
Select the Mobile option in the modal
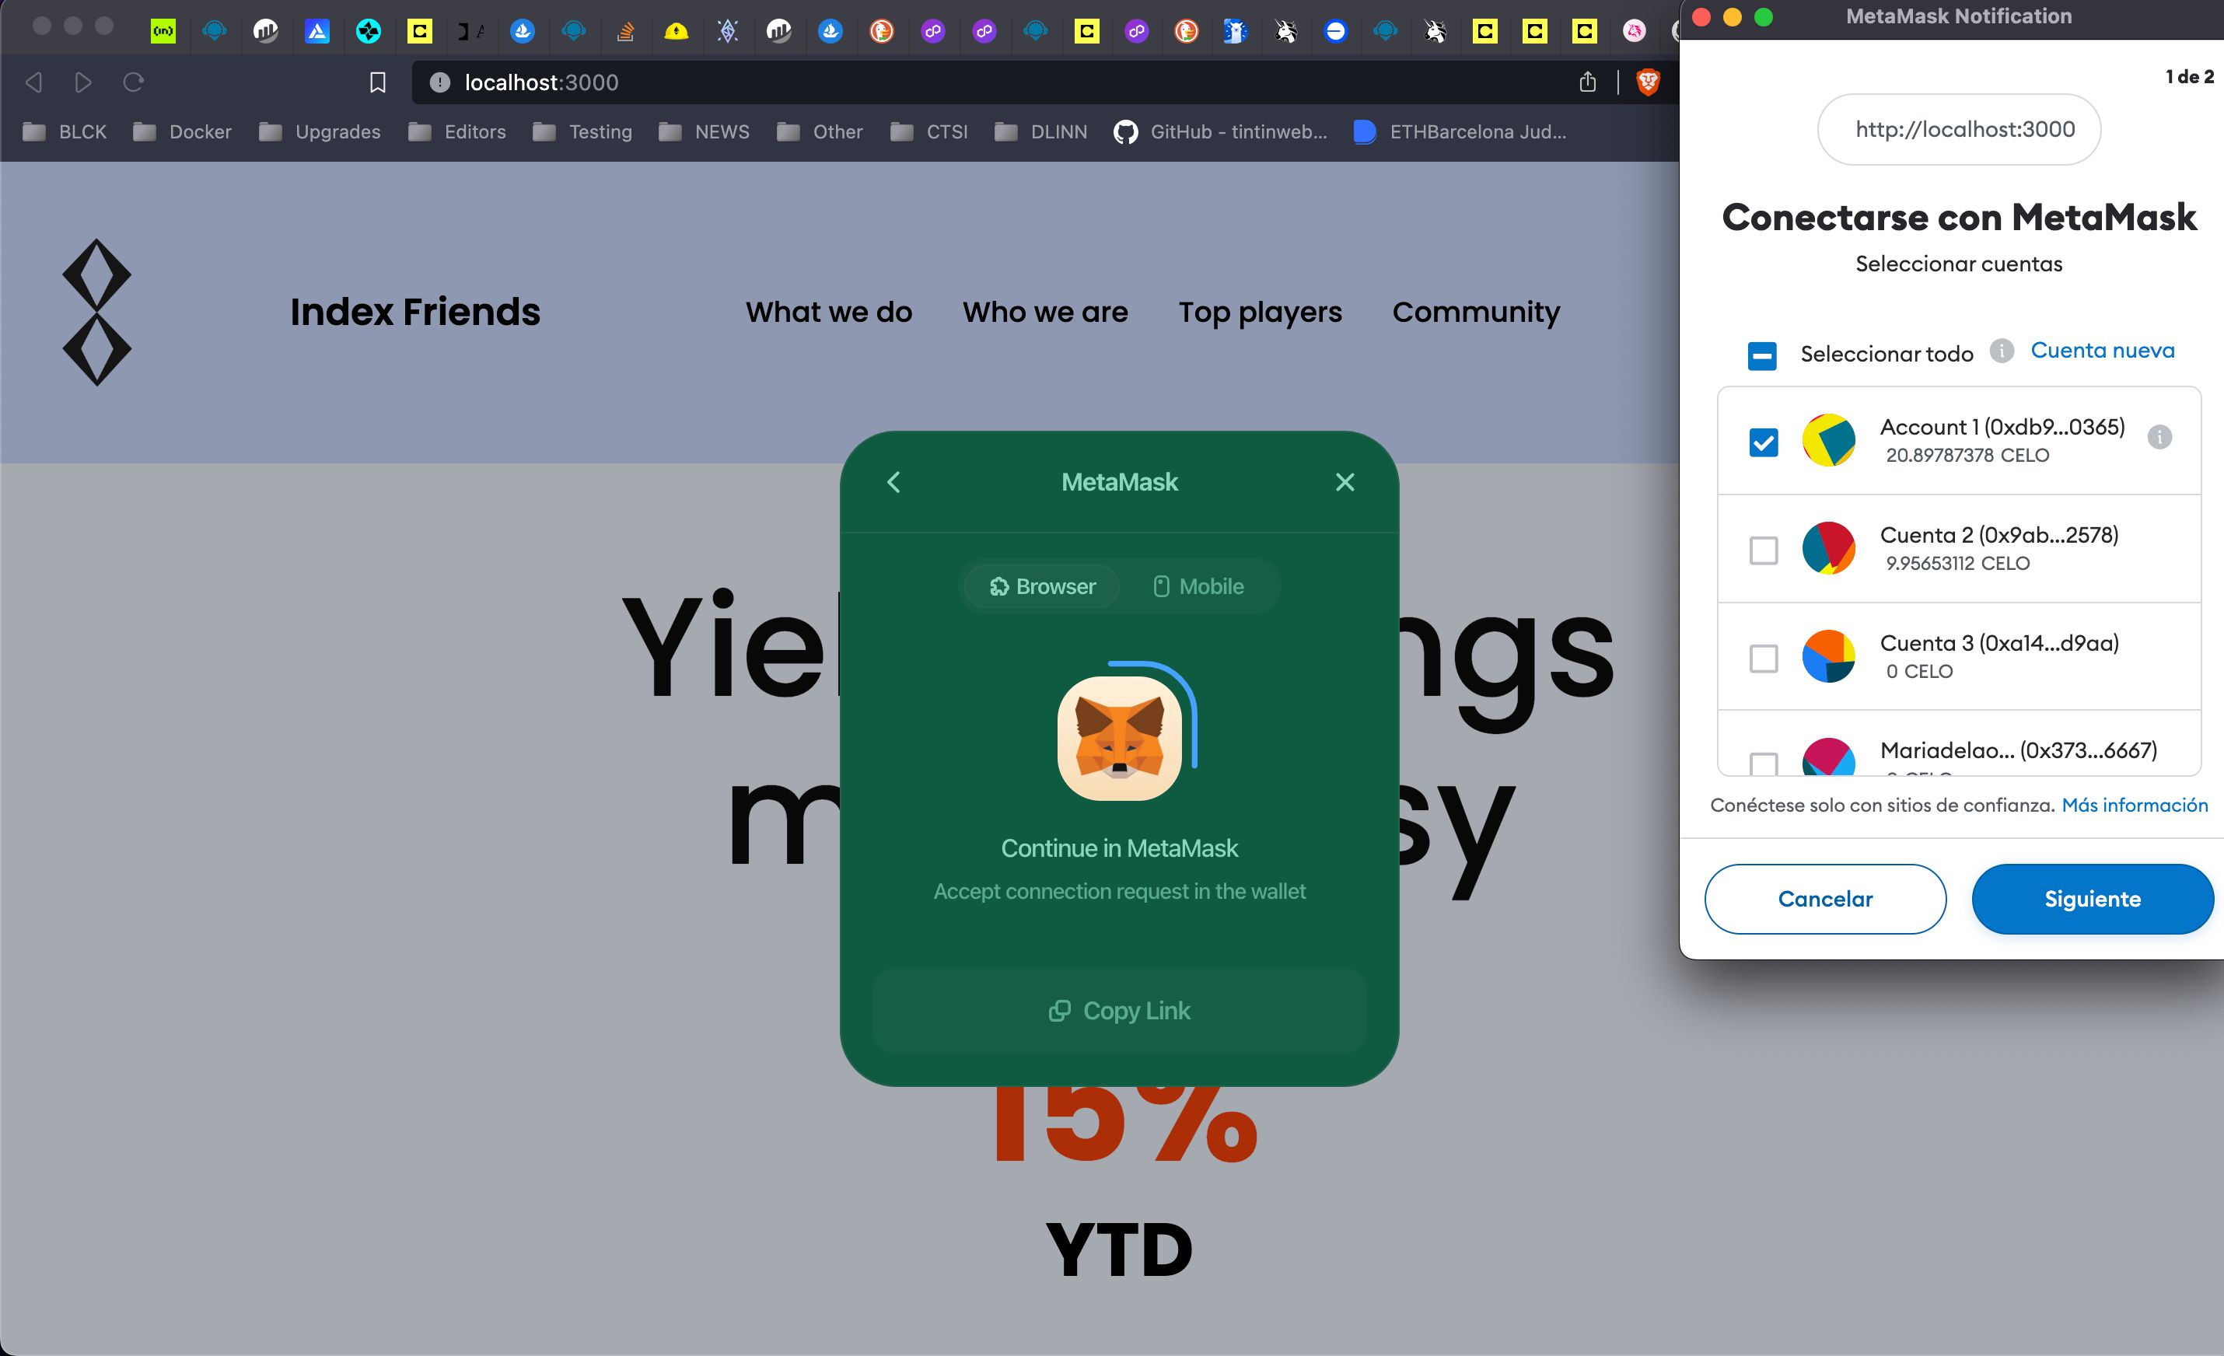click(1198, 586)
